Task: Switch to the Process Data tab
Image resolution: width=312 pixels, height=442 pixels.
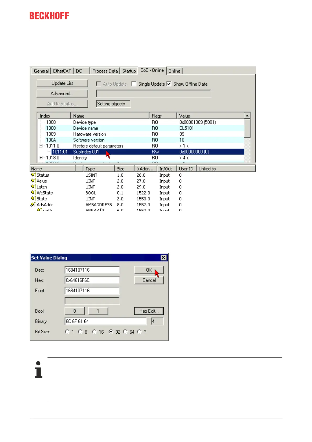Action: point(105,71)
